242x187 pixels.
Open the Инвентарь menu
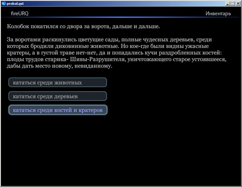pyautogui.click(x=218, y=13)
